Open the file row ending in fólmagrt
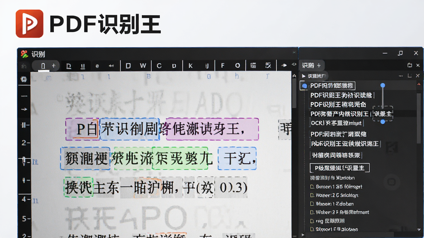Viewport: 424px width, 238px height. pyautogui.click(x=336, y=186)
